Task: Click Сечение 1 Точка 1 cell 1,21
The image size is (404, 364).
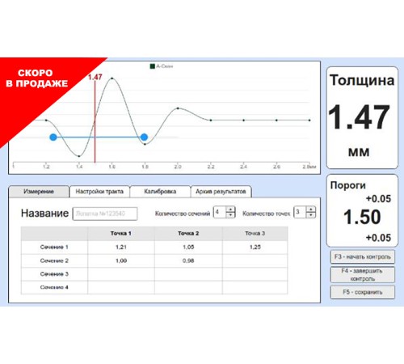Action: pos(121,248)
